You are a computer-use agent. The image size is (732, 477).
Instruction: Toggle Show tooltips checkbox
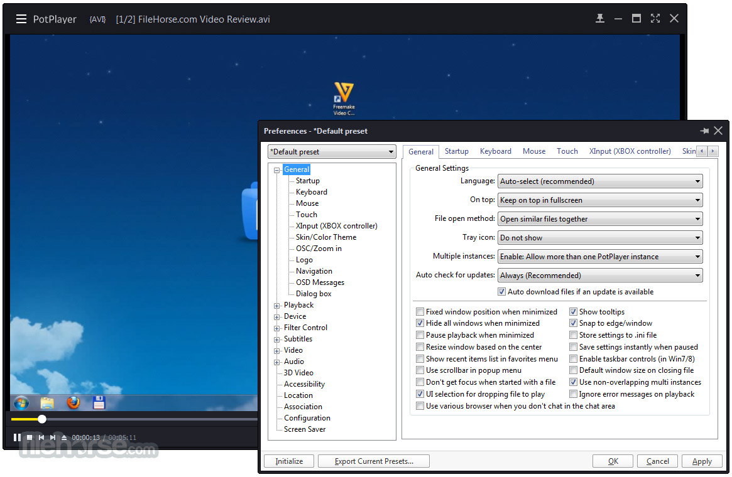pos(573,312)
